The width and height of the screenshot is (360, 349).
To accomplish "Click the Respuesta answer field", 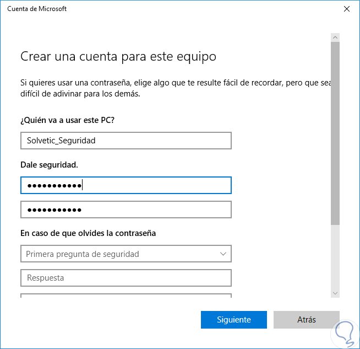I will click(x=126, y=278).
